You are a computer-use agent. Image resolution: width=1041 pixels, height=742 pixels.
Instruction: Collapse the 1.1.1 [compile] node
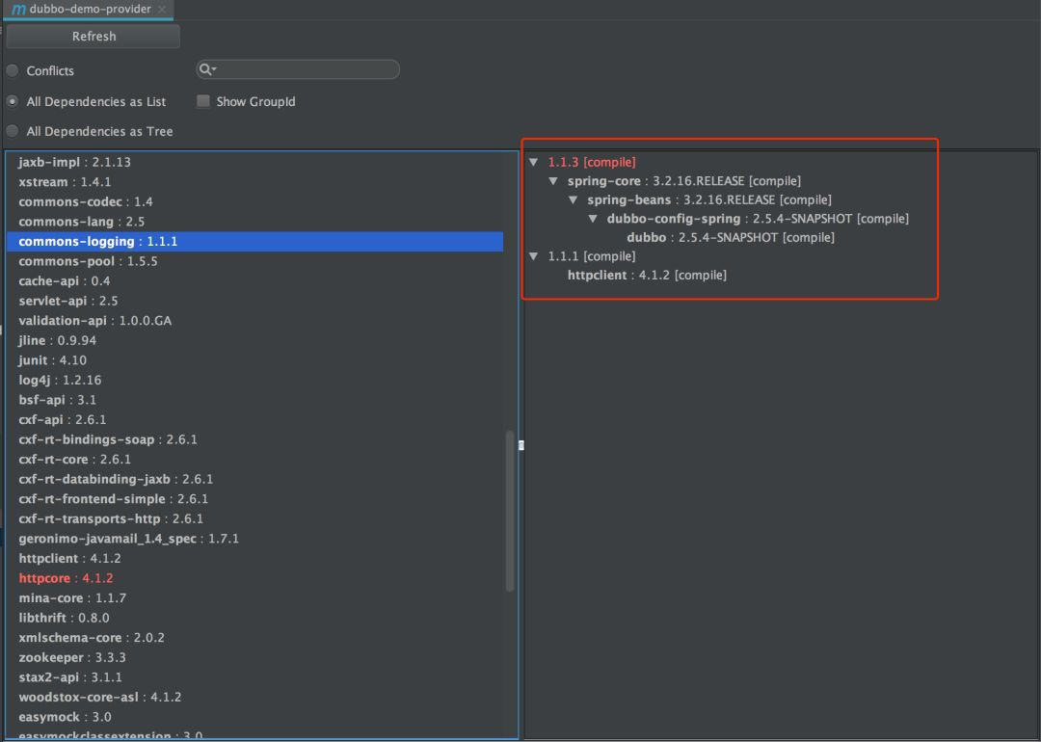(x=534, y=256)
